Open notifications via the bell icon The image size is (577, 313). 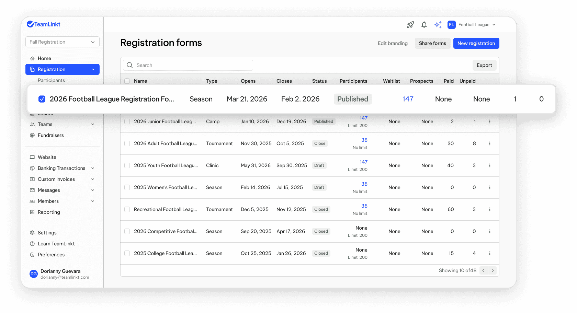click(x=424, y=24)
